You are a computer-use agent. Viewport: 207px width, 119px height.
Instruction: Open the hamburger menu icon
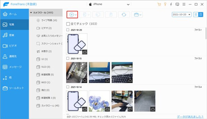point(184,4)
